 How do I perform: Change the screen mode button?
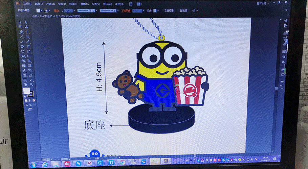30,110
